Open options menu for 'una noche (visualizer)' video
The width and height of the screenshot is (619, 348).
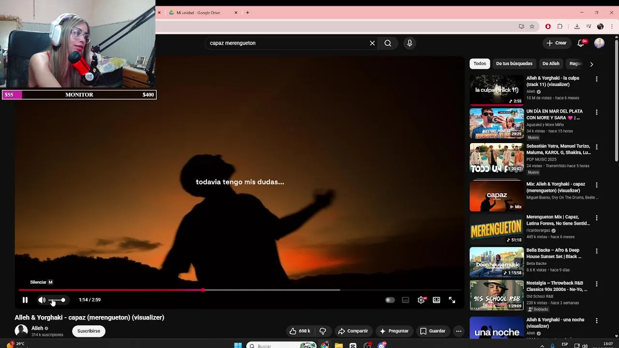click(x=596, y=320)
